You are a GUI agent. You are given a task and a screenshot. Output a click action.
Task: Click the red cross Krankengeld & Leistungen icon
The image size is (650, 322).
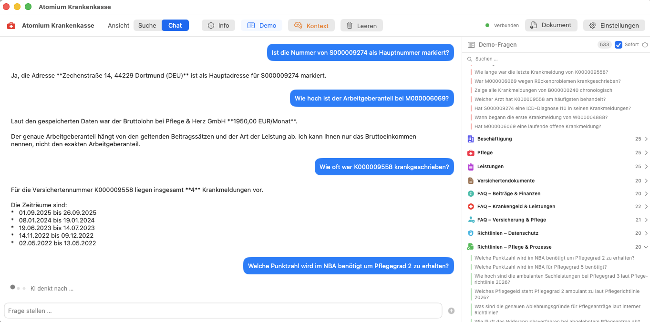click(x=471, y=207)
